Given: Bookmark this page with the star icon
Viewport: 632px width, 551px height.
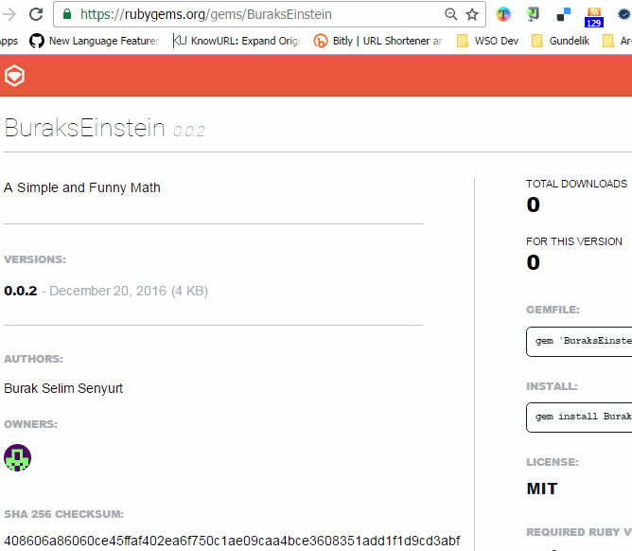Looking at the screenshot, I should [x=472, y=14].
